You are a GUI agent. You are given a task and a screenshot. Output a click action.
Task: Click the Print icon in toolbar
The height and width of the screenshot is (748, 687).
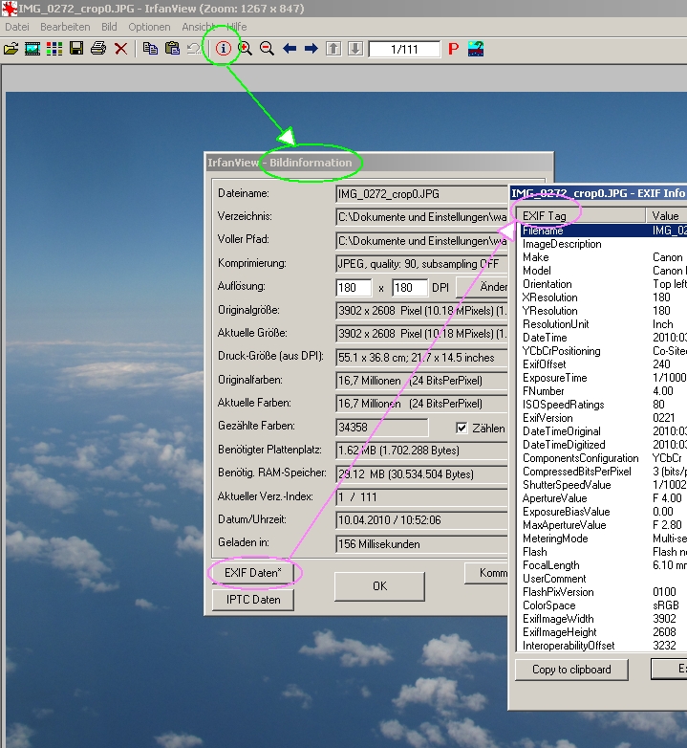(97, 49)
